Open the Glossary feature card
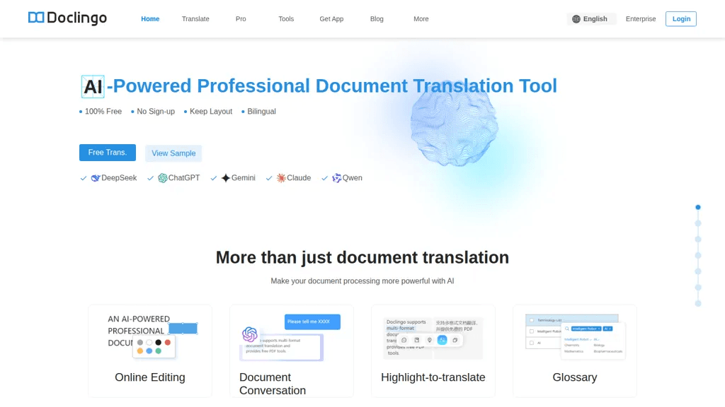This screenshot has width=725, height=407. pos(575,350)
